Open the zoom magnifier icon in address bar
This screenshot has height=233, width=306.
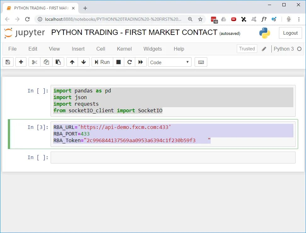click(190, 19)
